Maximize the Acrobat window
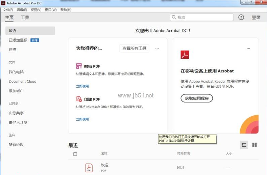Screen dimensions: 267x175 tap(251, 2)
